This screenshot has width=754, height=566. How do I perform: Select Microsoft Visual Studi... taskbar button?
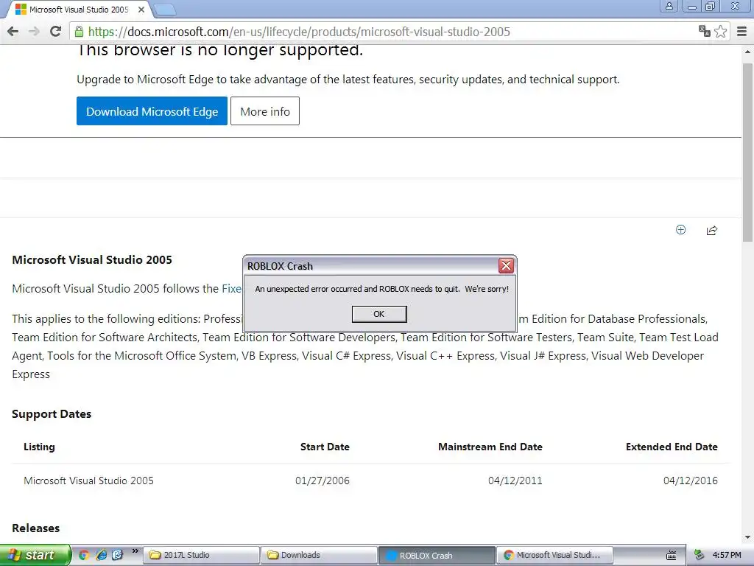[x=555, y=555]
